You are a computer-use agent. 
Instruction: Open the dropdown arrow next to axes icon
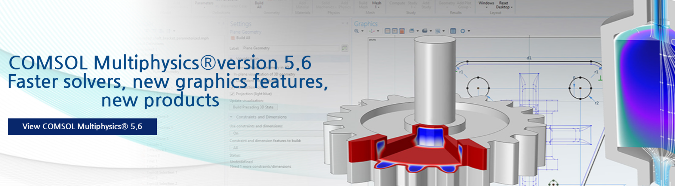click(378, 31)
